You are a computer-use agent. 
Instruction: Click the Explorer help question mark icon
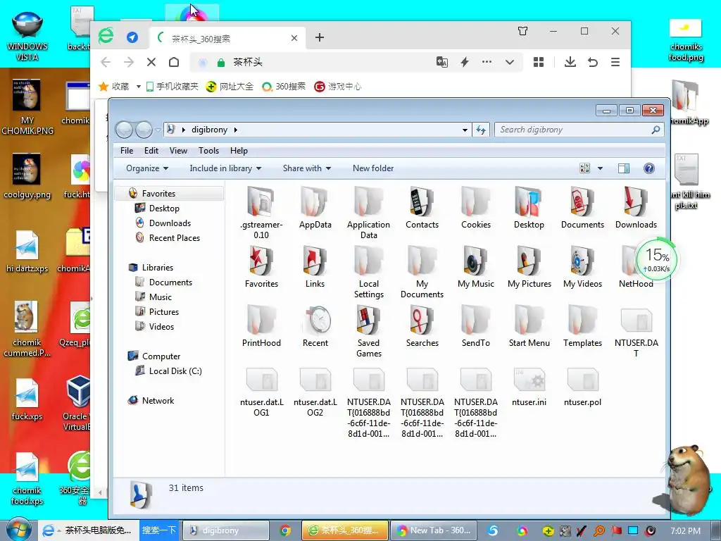pos(648,168)
